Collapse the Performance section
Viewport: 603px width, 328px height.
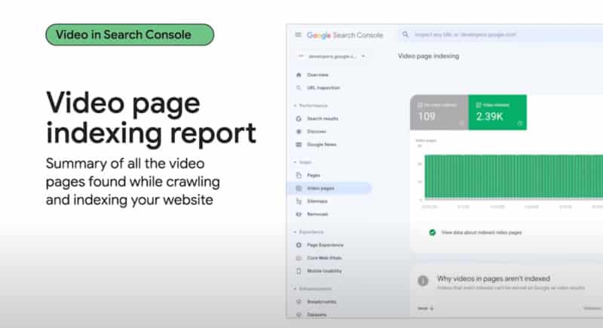295,106
